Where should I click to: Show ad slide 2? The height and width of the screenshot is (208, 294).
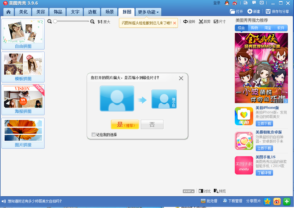(x=281, y=101)
